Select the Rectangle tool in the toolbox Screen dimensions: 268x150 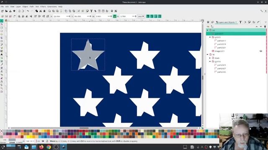[2, 28]
